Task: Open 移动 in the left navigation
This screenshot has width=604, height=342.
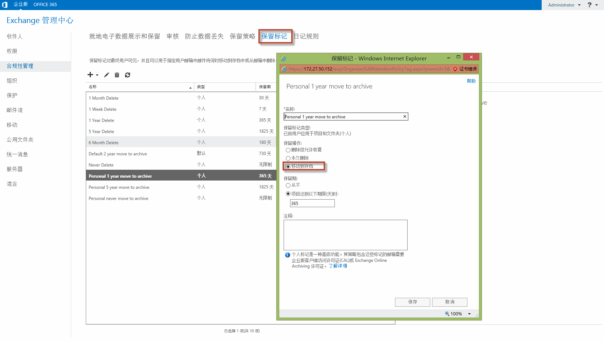Action: (12, 125)
